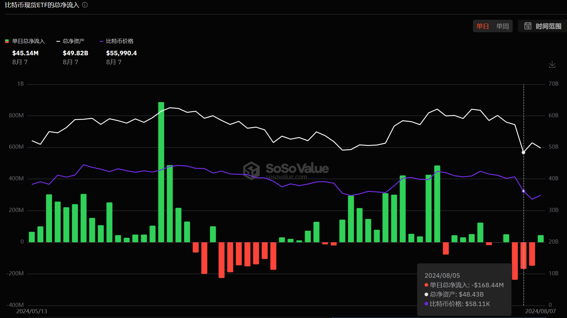The width and height of the screenshot is (567, 318).
Task: Click the 2024/05/13 start date label
Action: (x=32, y=311)
